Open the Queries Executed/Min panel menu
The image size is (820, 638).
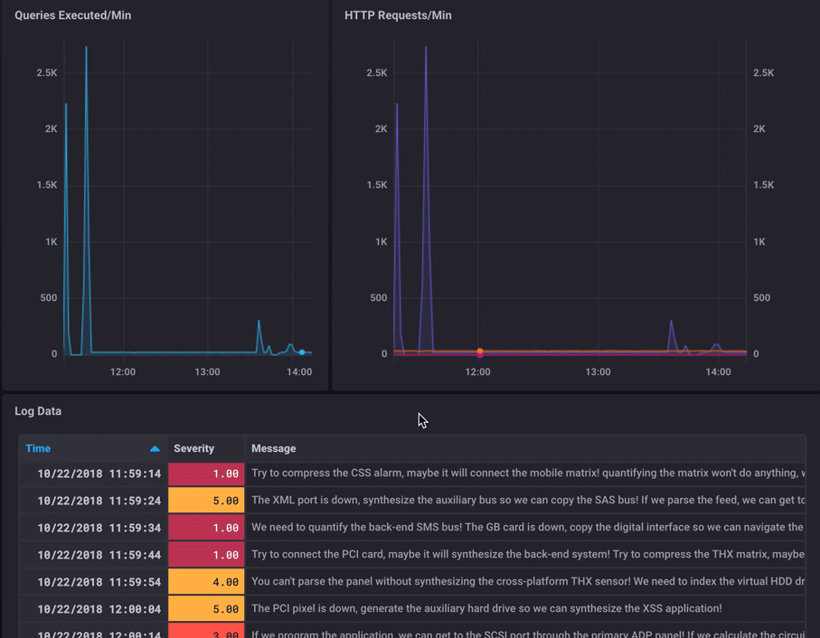72,14
